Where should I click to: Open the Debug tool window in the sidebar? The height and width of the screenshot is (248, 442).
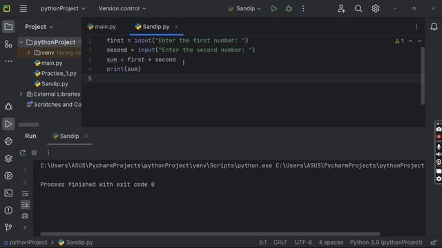coord(8,107)
